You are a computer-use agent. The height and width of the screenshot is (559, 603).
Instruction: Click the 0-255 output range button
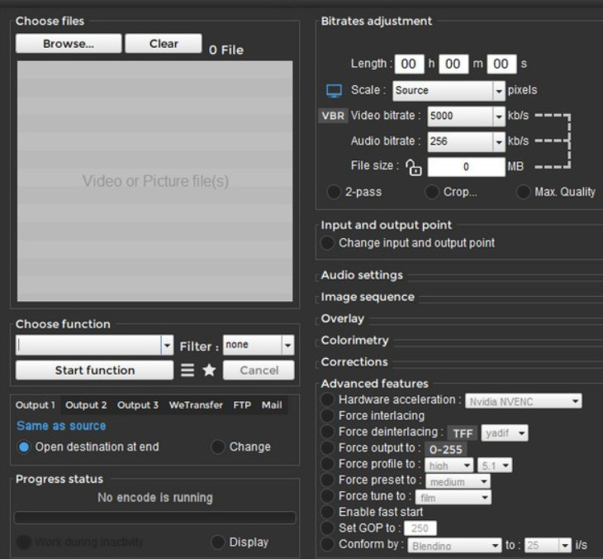click(x=446, y=449)
